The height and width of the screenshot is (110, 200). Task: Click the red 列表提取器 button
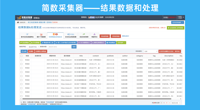(x=104, y=36)
